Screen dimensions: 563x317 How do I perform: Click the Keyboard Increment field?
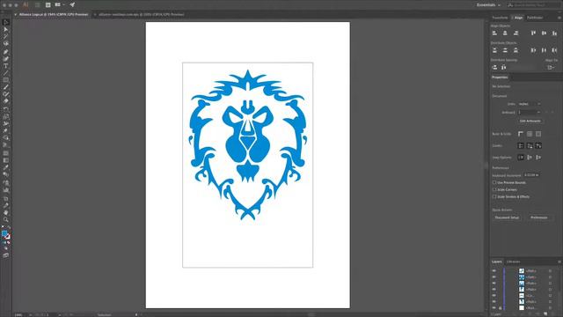pos(531,175)
